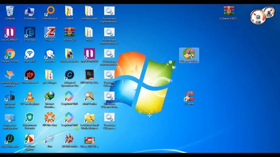The width and height of the screenshot is (280, 157).
Task: Launch Ransomware Defender shortcut
Action: pos(30,121)
